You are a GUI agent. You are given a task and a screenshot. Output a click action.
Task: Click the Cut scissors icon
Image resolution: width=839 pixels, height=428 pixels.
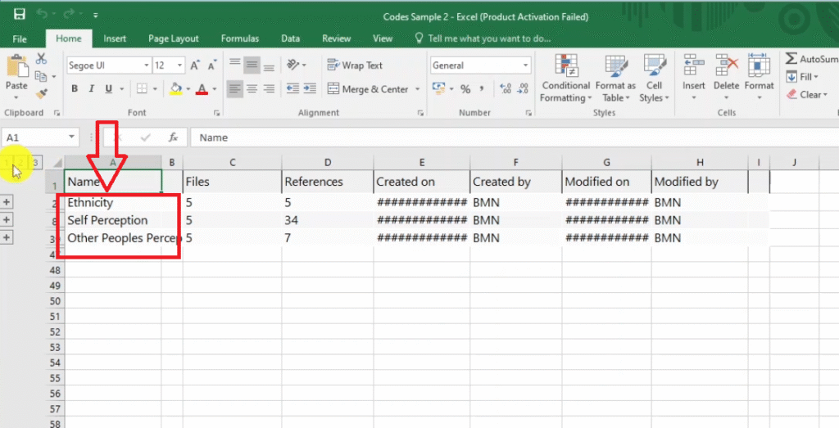click(x=41, y=59)
